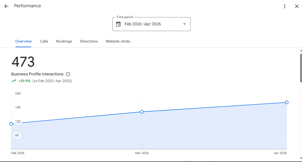Screen dimensions: 302x162
Task: Open the Calls tab
Action: [x=44, y=41]
